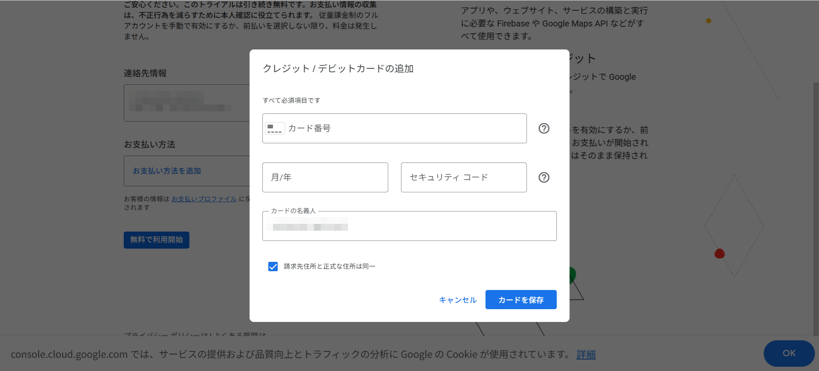This screenshot has height=371, width=819.
Task: Click the お支払い方法を追加 link
Action: tap(167, 171)
